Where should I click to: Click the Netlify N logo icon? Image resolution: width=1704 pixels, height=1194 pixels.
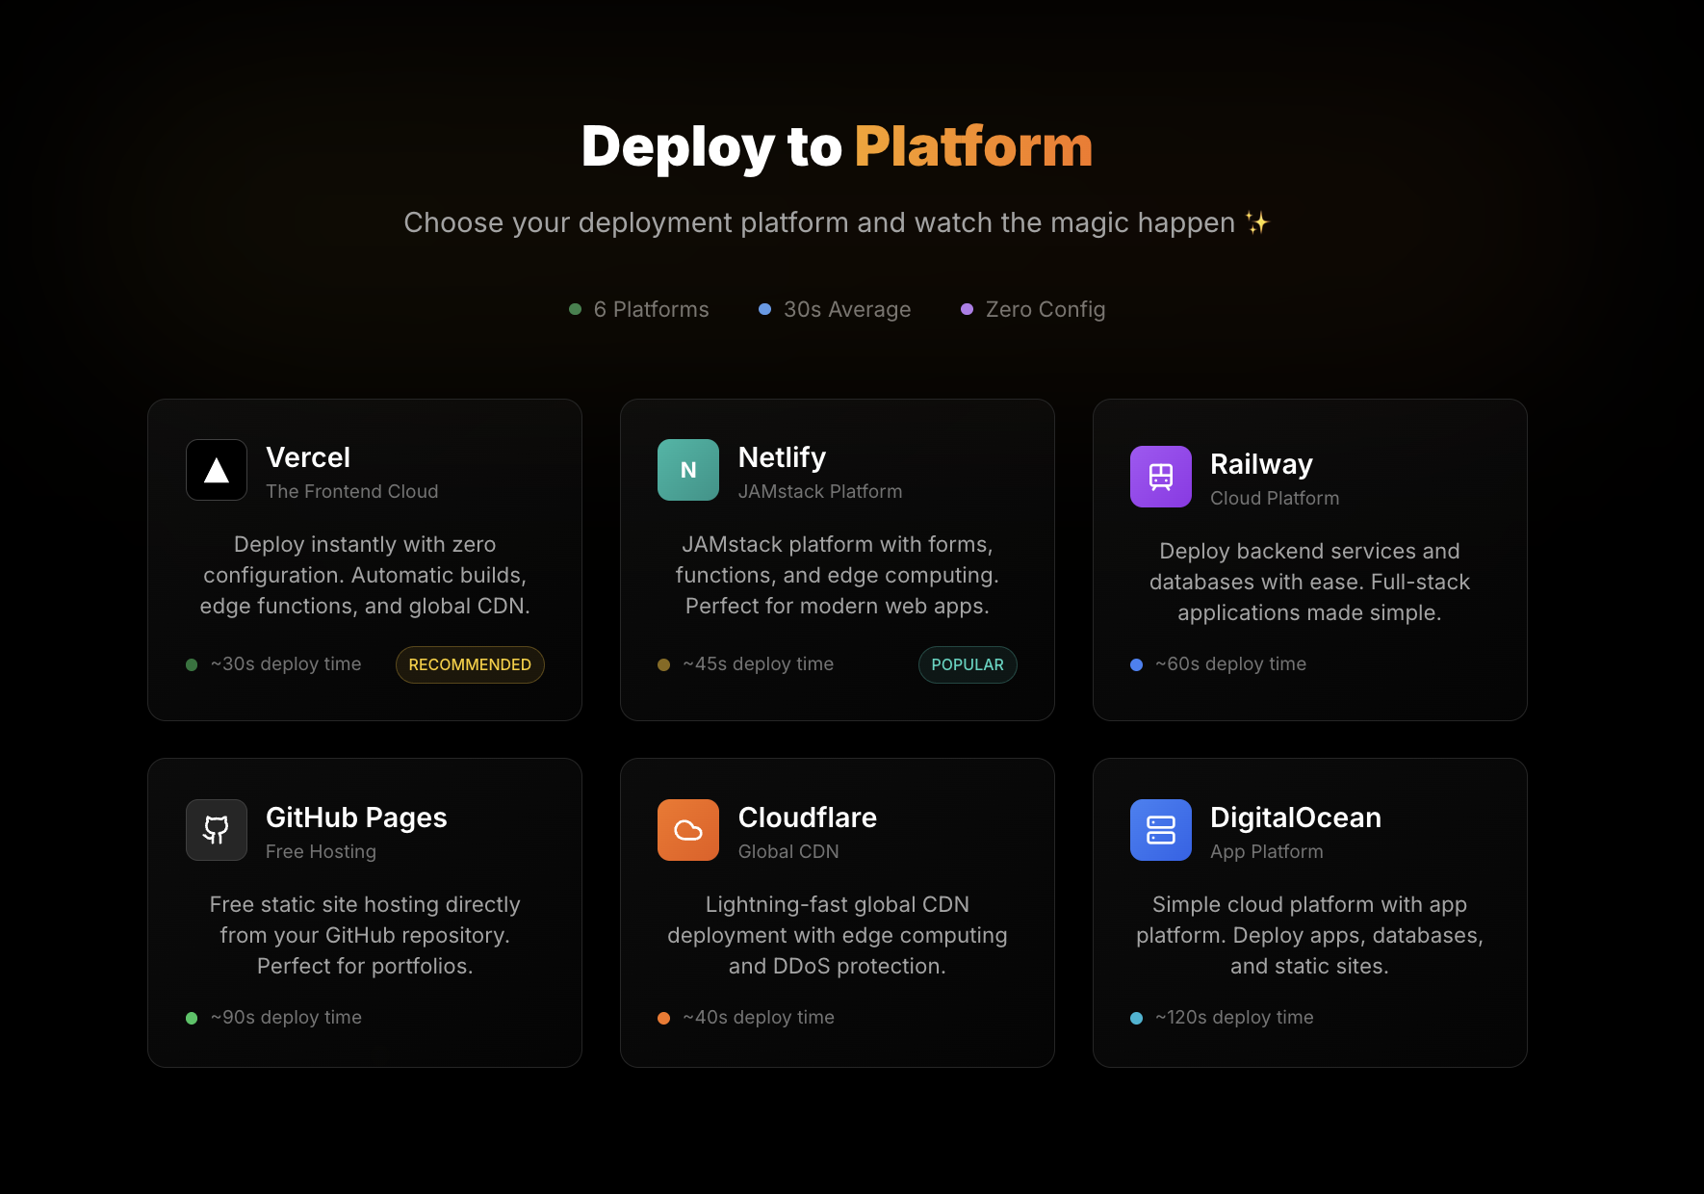[x=688, y=470]
